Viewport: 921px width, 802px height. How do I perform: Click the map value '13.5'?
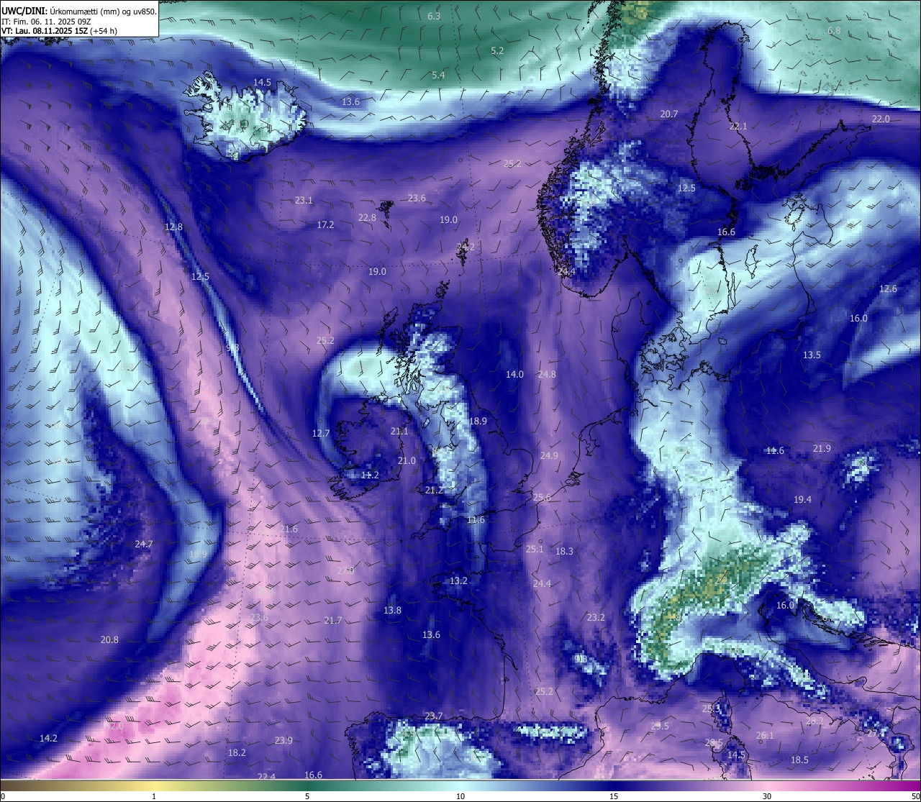pyautogui.click(x=812, y=355)
